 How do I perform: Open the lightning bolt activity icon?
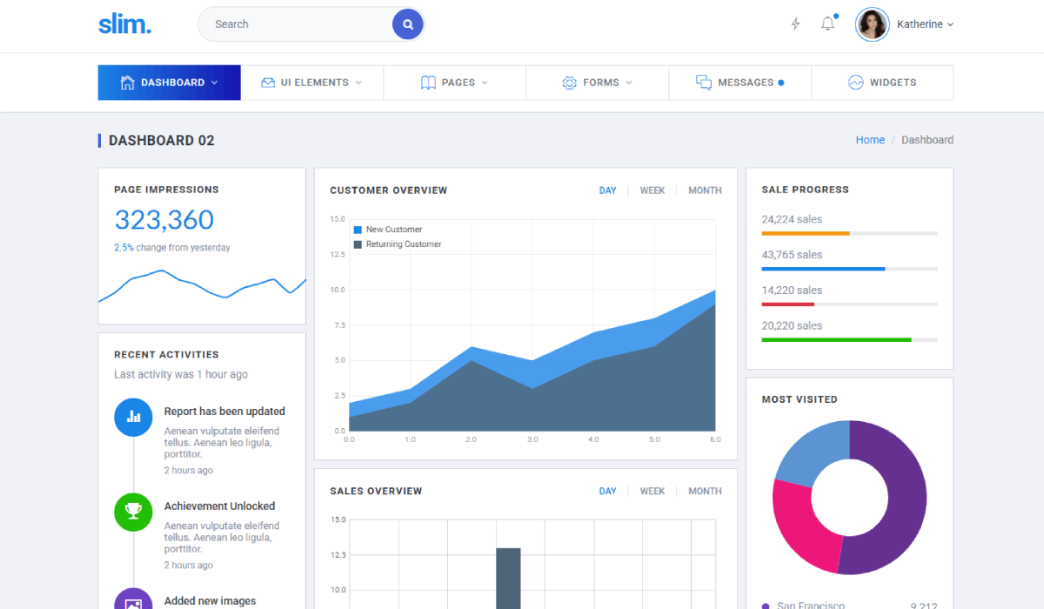coord(795,24)
